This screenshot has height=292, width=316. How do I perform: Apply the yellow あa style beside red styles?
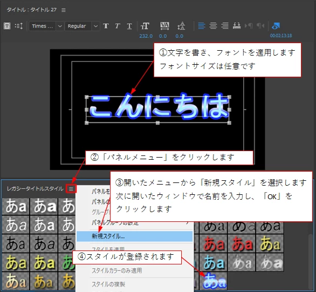tap(270, 243)
